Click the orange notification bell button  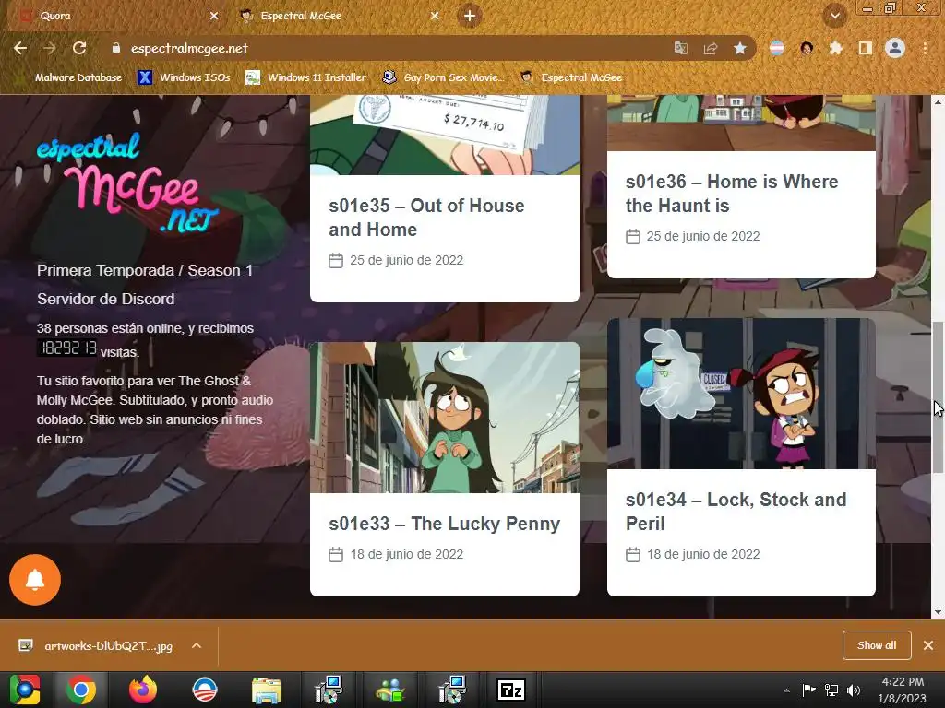[x=35, y=580]
